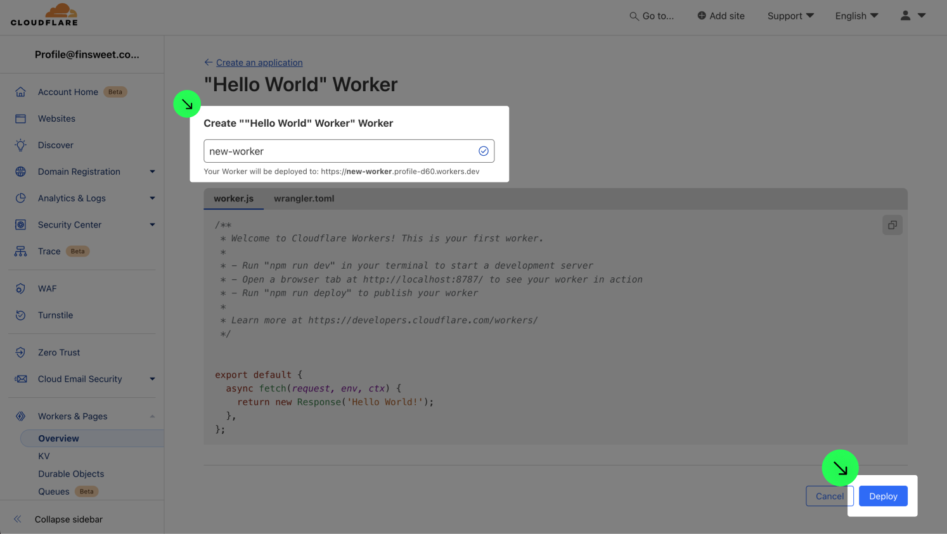Click the Discover sidebar label

56,145
